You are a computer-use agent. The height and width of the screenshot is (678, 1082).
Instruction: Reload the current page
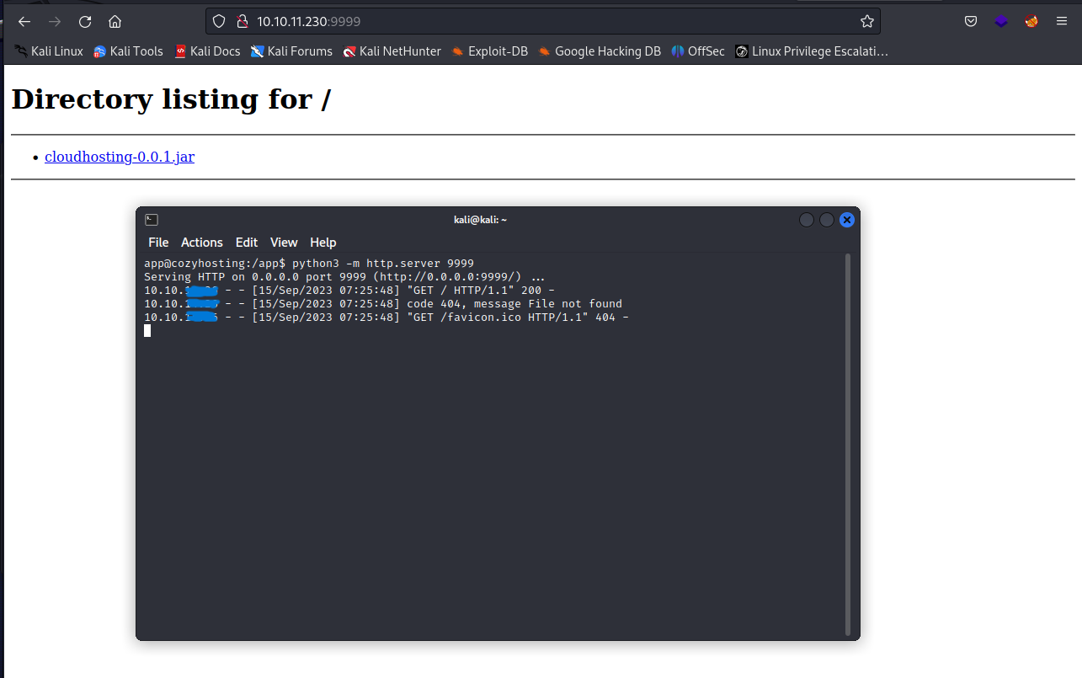[85, 21]
